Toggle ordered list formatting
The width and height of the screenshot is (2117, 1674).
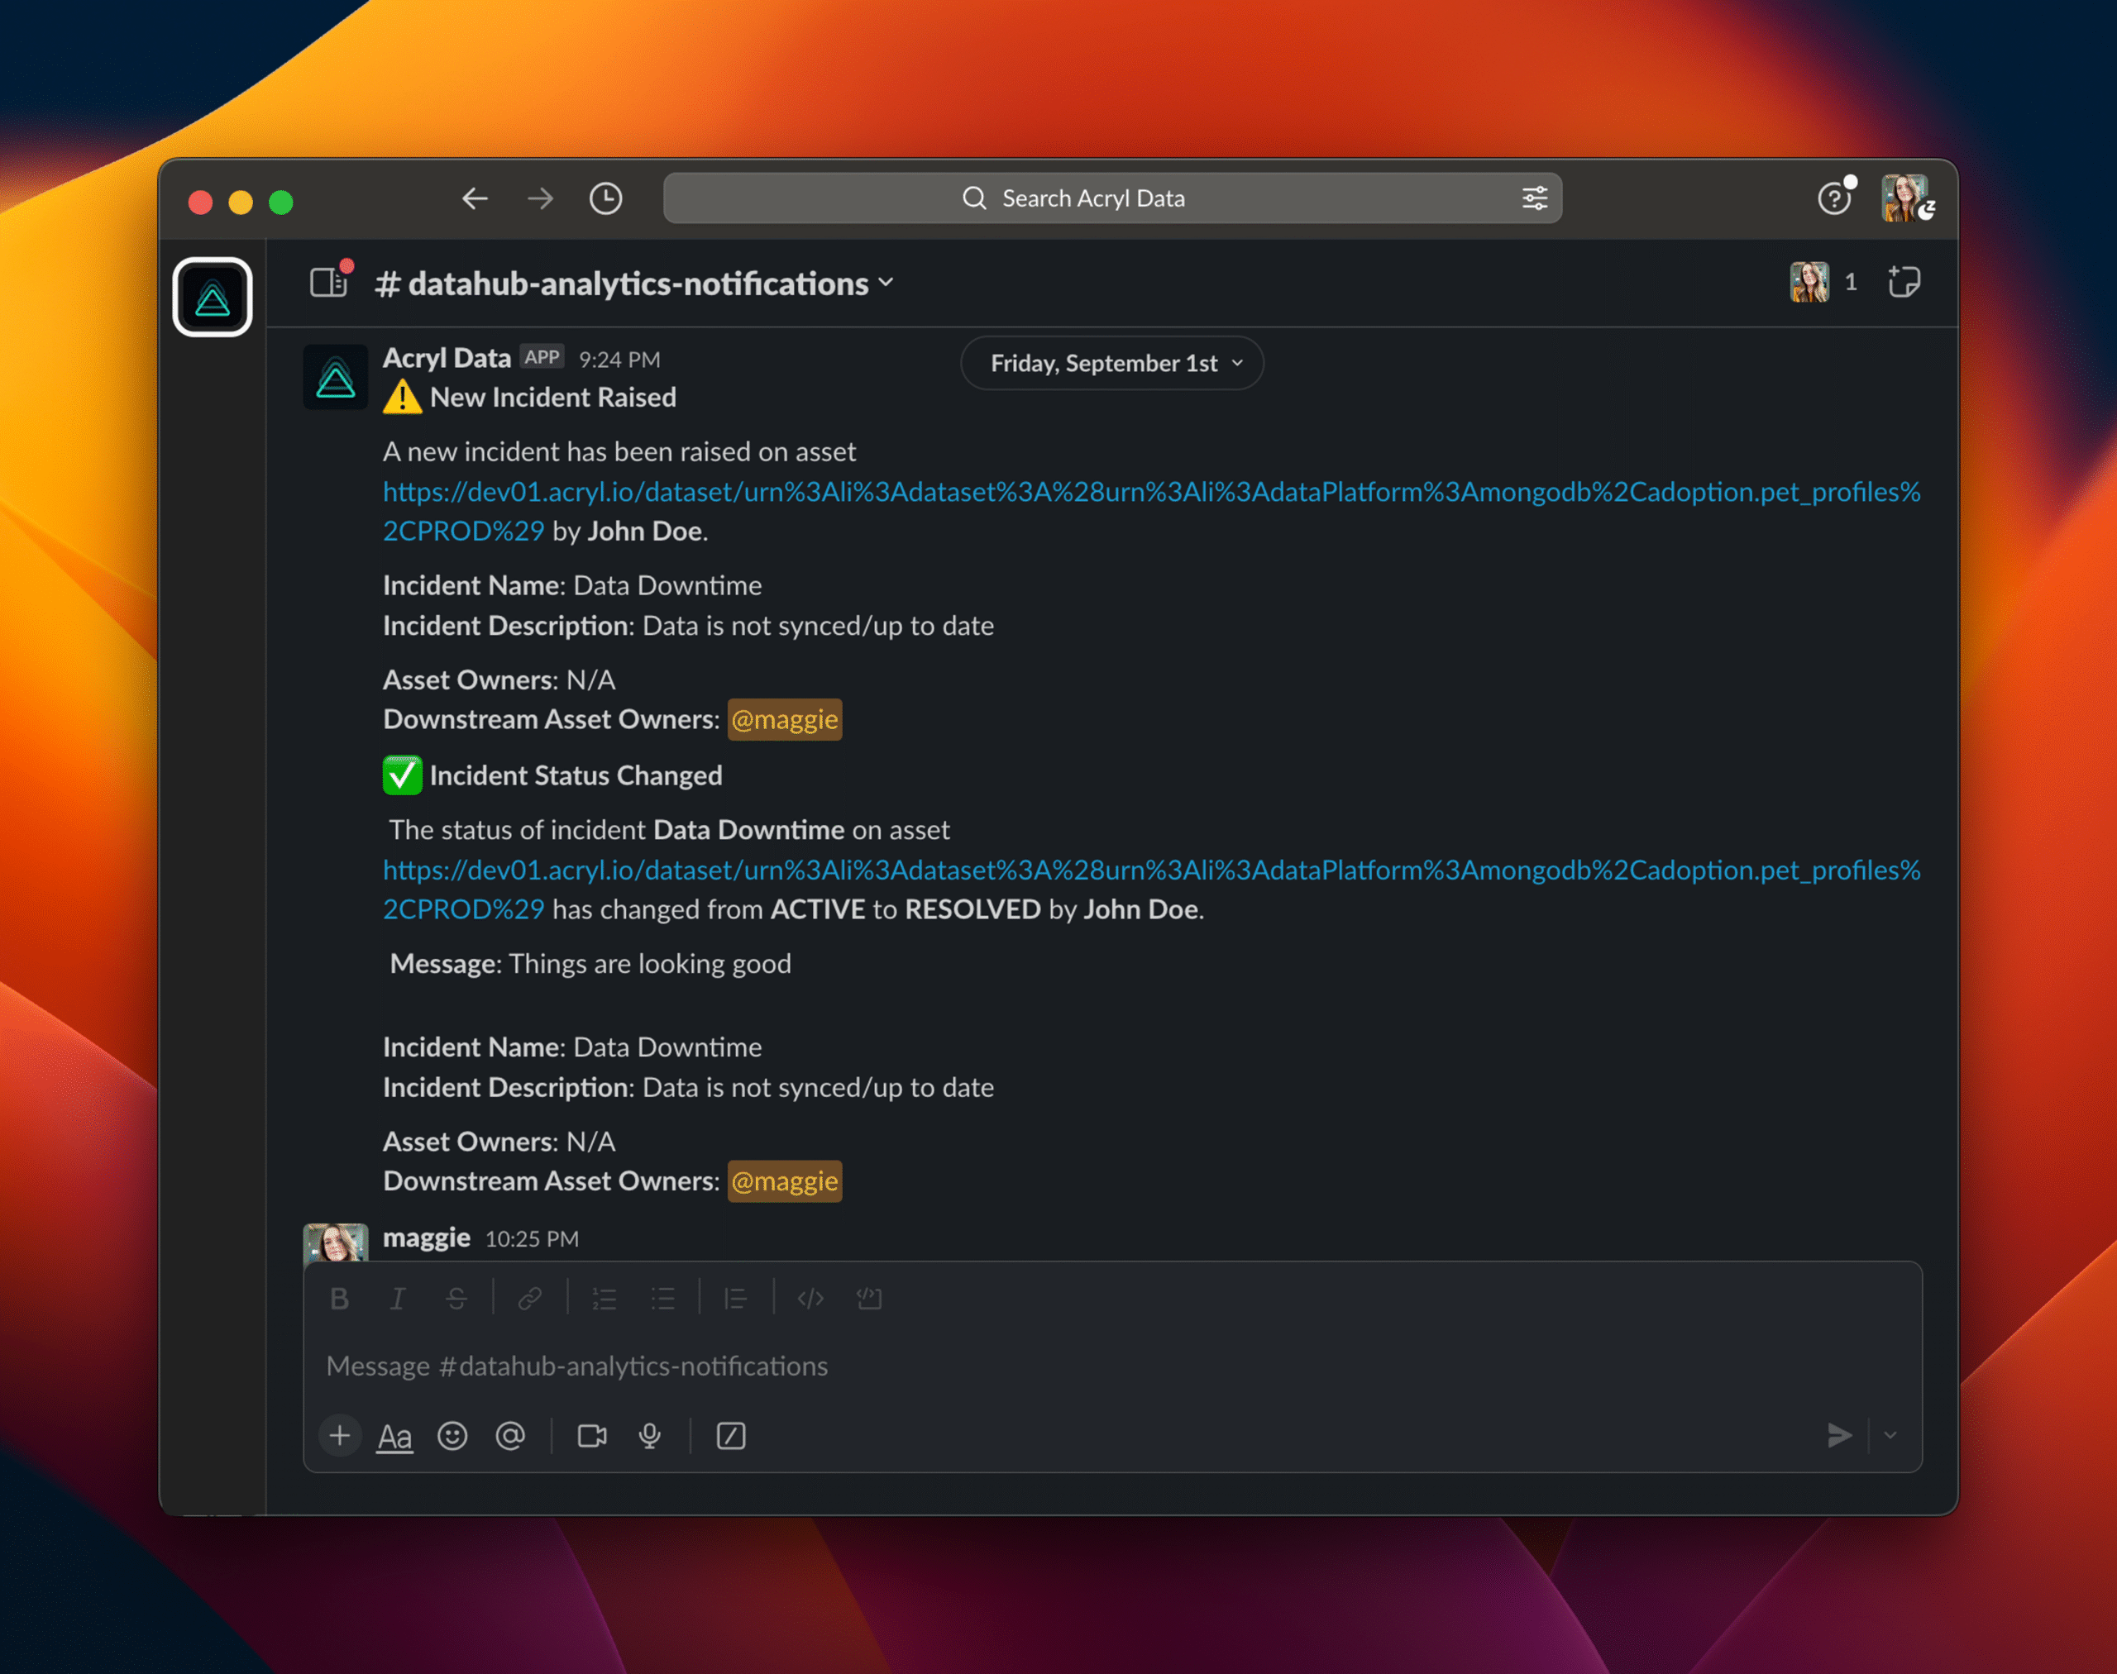604,1299
